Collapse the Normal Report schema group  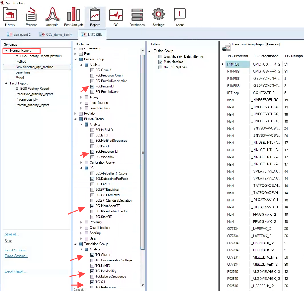coord(6,51)
